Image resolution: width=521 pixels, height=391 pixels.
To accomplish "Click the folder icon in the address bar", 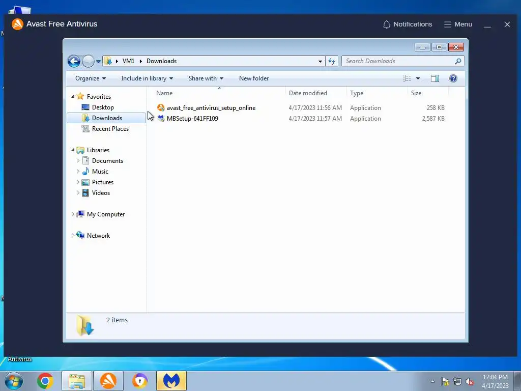I will (x=108, y=61).
